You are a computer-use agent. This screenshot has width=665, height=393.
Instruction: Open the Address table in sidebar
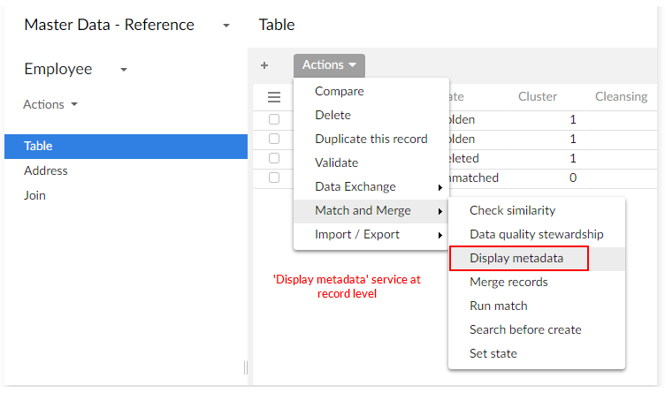[46, 170]
